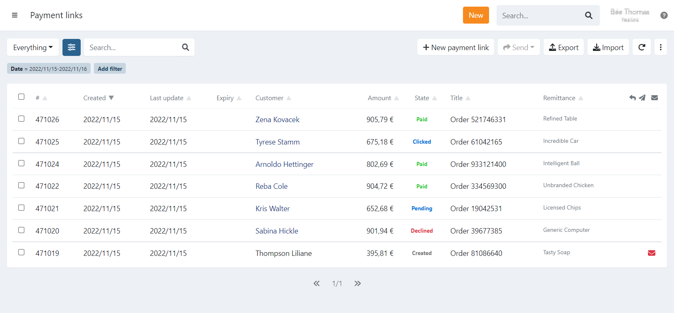674x313 pixels.
Task: Click the list filter Search field
Action: pos(133,47)
